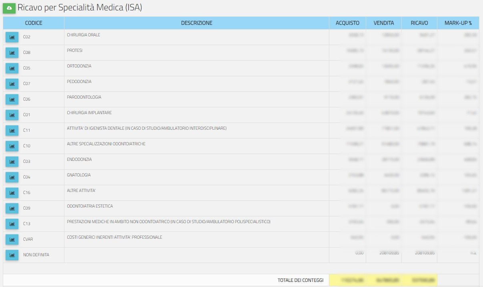Click chart icon for C10 row
The image size is (483, 287).
(x=12, y=146)
